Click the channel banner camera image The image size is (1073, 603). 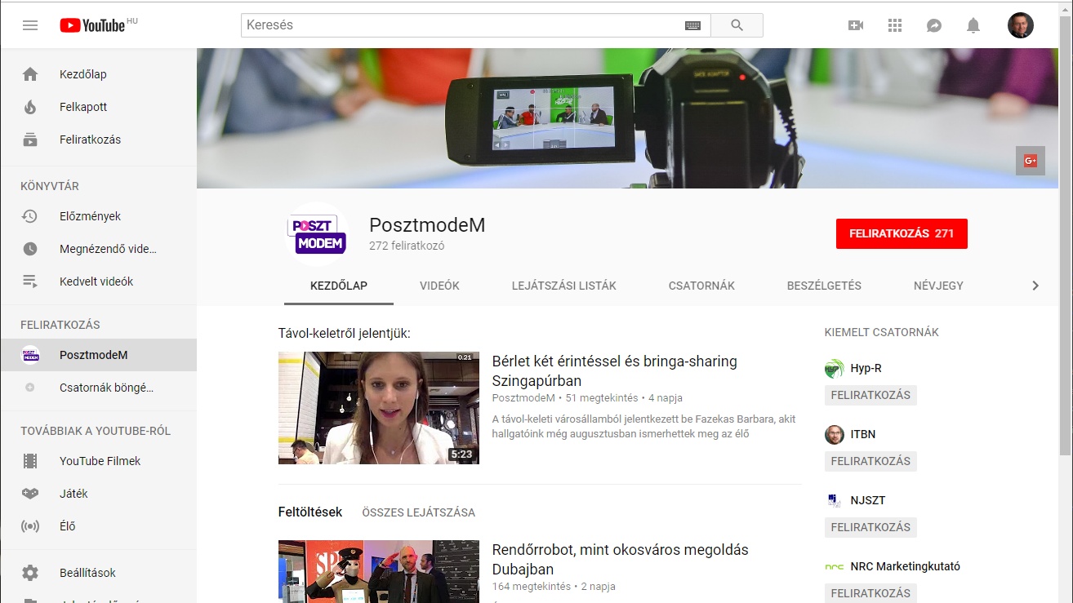[x=627, y=118]
